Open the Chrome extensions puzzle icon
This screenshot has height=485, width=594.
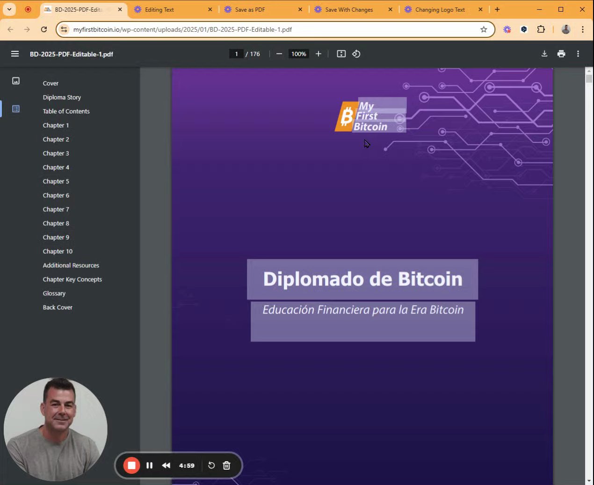tap(541, 29)
